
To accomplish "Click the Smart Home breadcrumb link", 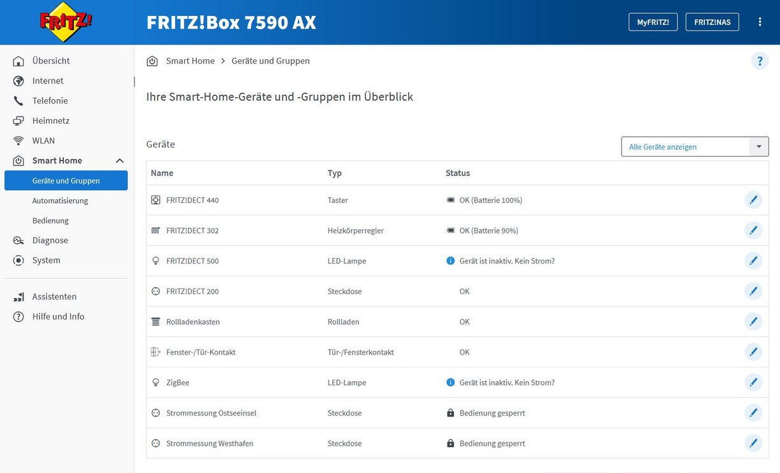I will (x=190, y=61).
